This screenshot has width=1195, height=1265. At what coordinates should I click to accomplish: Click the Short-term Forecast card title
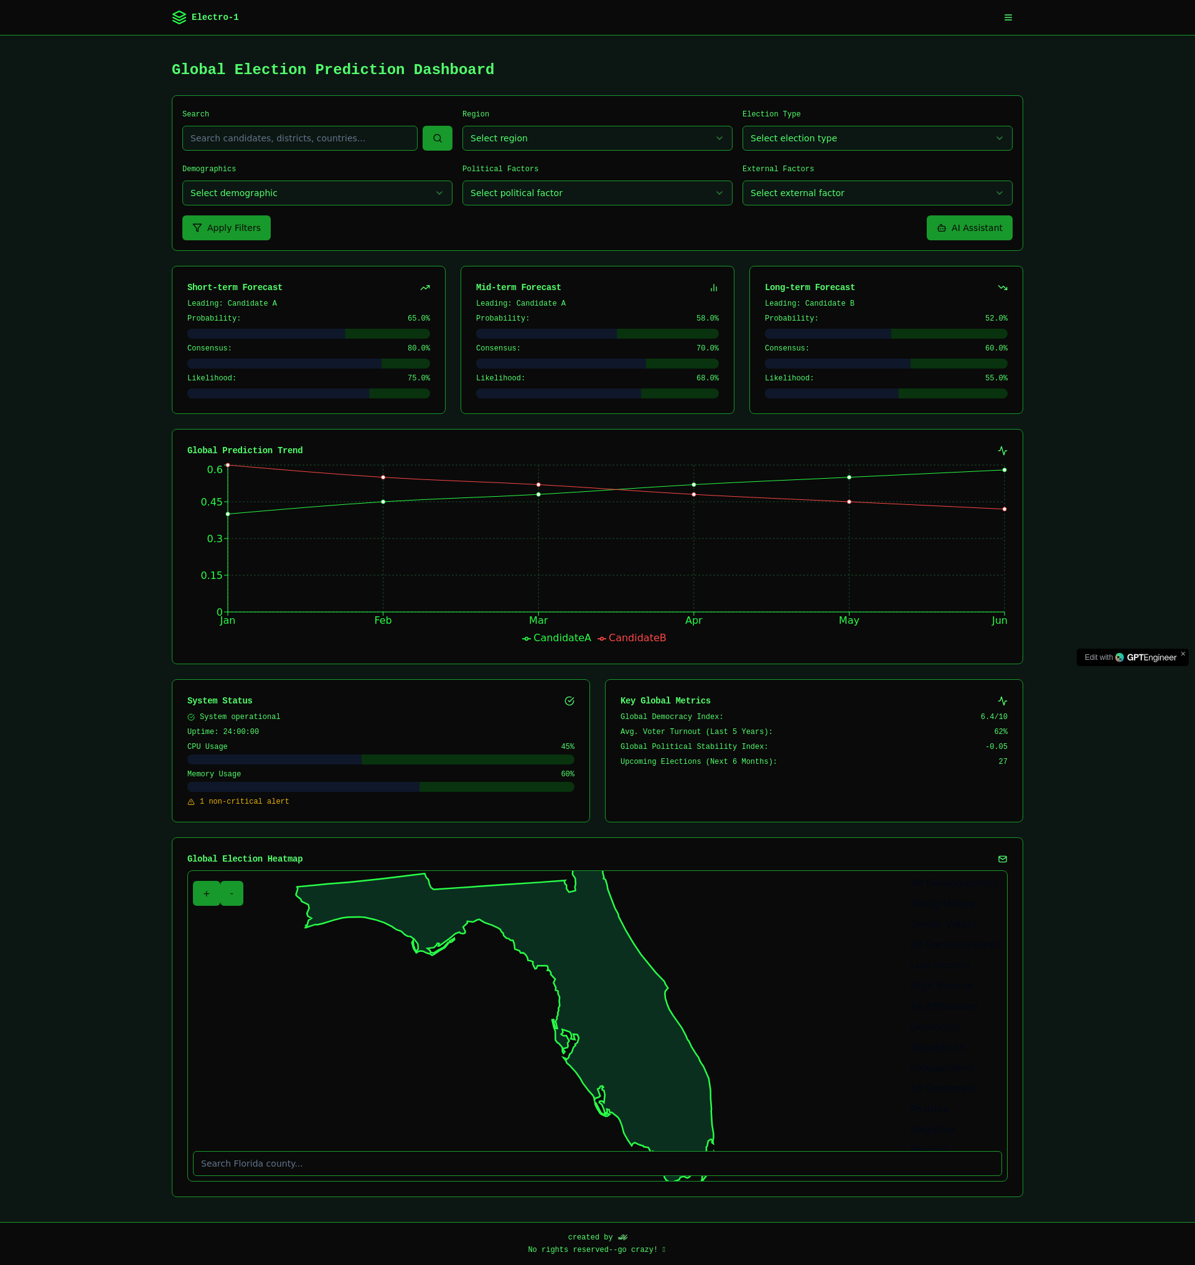235,288
